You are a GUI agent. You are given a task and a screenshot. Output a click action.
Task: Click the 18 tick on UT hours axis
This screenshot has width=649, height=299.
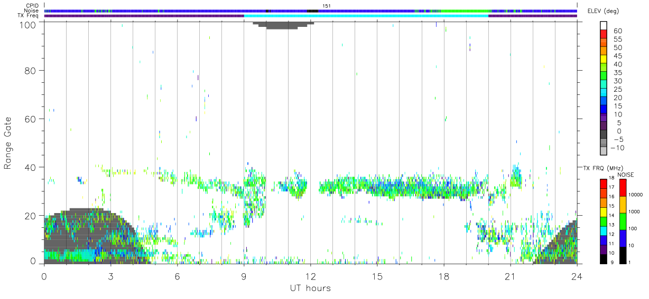(443, 276)
